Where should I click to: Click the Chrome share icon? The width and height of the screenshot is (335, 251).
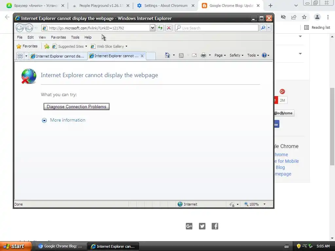point(294,17)
